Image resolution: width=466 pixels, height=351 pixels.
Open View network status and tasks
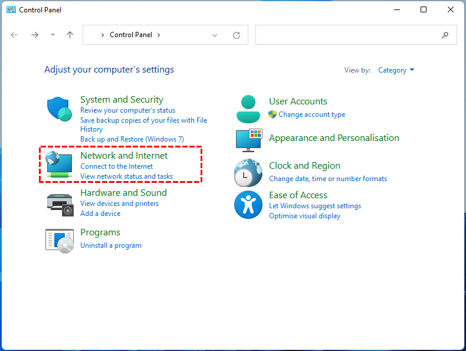click(x=127, y=176)
